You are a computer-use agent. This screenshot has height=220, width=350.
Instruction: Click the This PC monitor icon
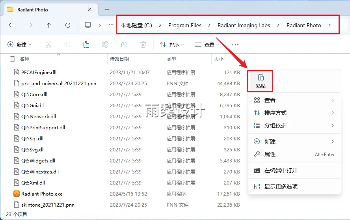click(x=88, y=25)
